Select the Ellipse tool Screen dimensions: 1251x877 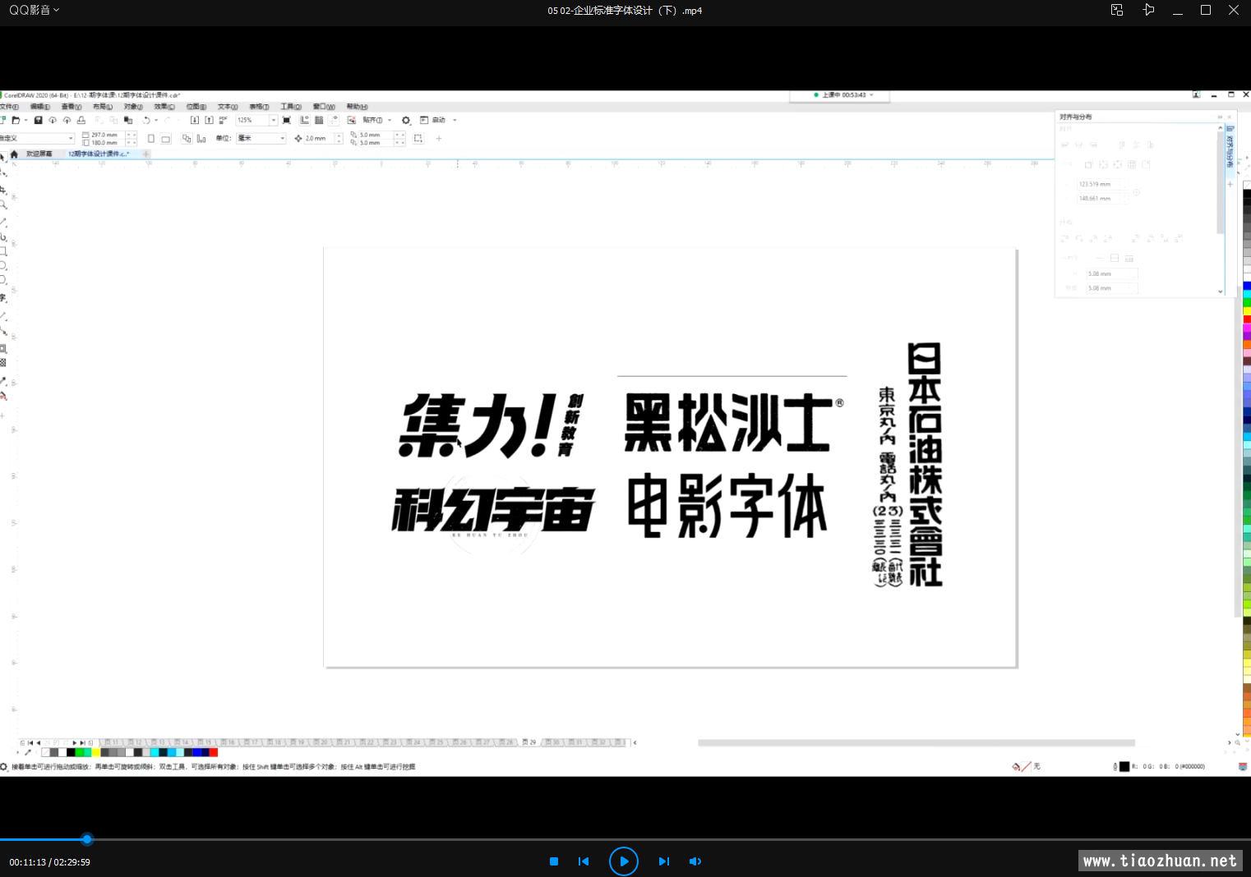(3, 266)
